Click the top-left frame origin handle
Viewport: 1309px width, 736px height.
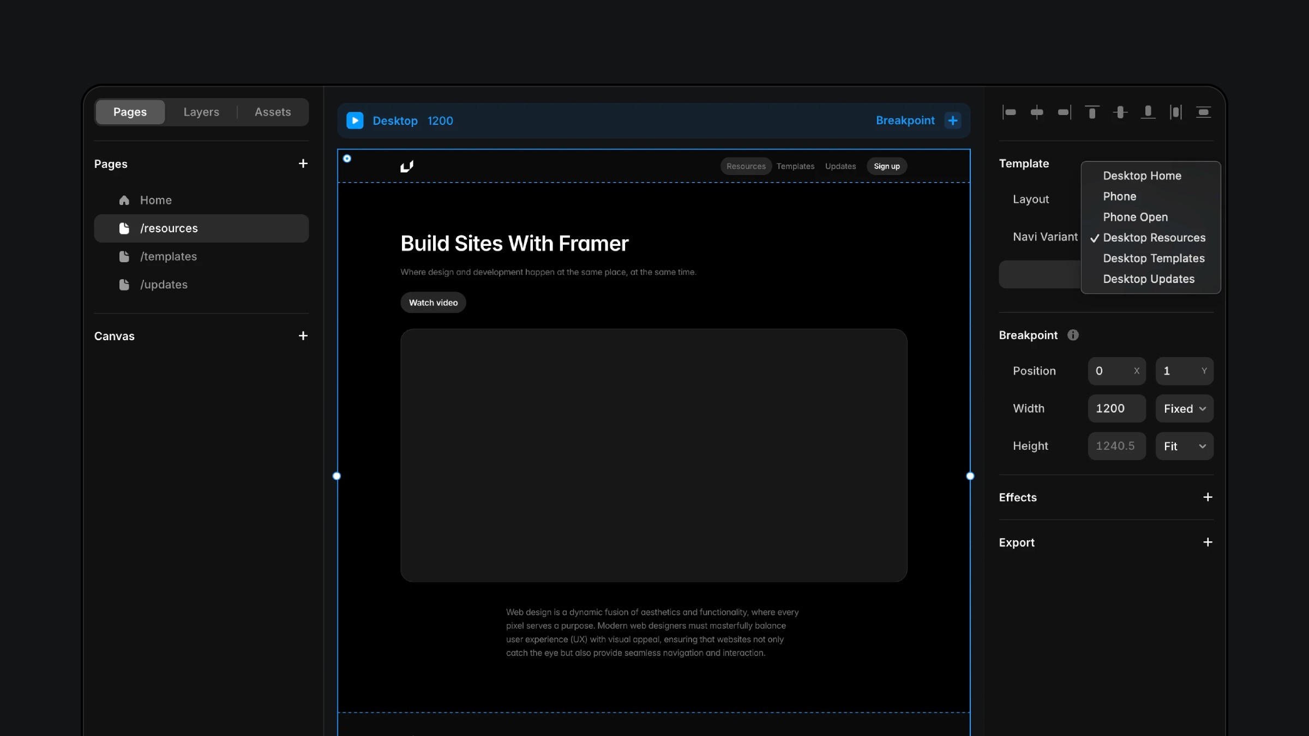[x=347, y=159]
